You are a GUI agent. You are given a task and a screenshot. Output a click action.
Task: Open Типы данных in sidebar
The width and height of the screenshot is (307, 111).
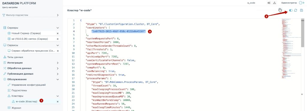[15, 57]
